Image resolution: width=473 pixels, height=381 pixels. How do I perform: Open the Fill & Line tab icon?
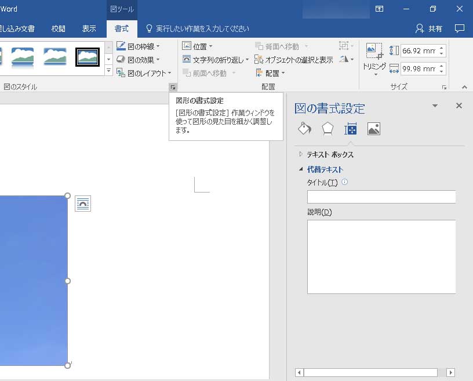coord(304,128)
